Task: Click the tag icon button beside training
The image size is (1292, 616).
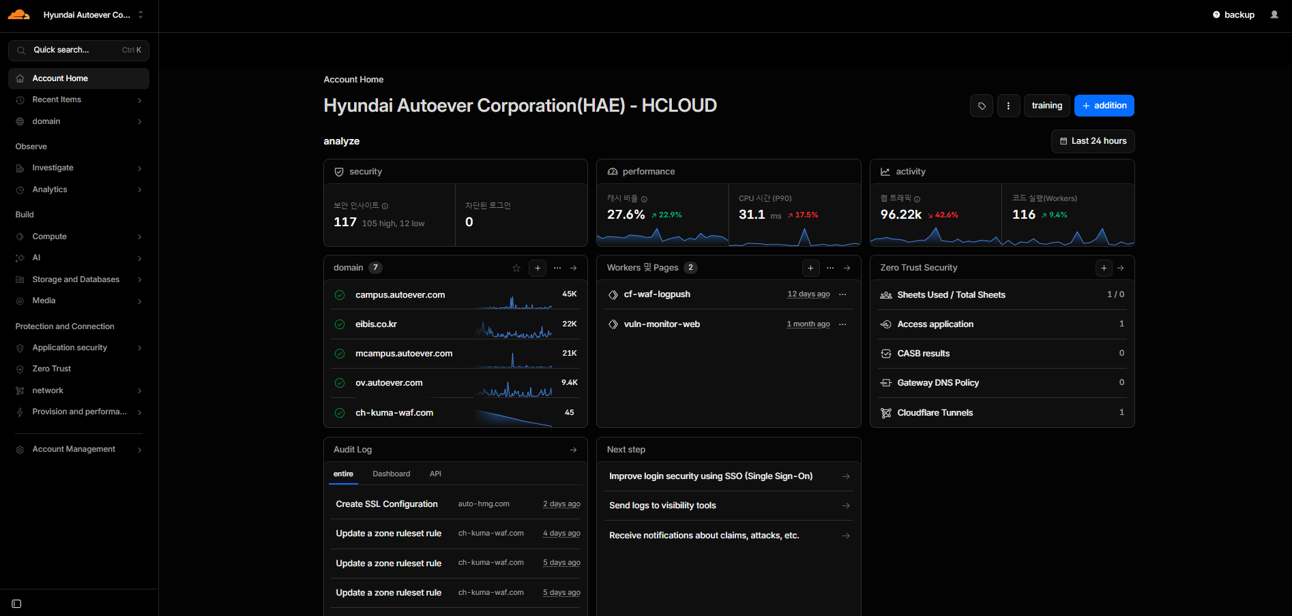Action: click(982, 106)
